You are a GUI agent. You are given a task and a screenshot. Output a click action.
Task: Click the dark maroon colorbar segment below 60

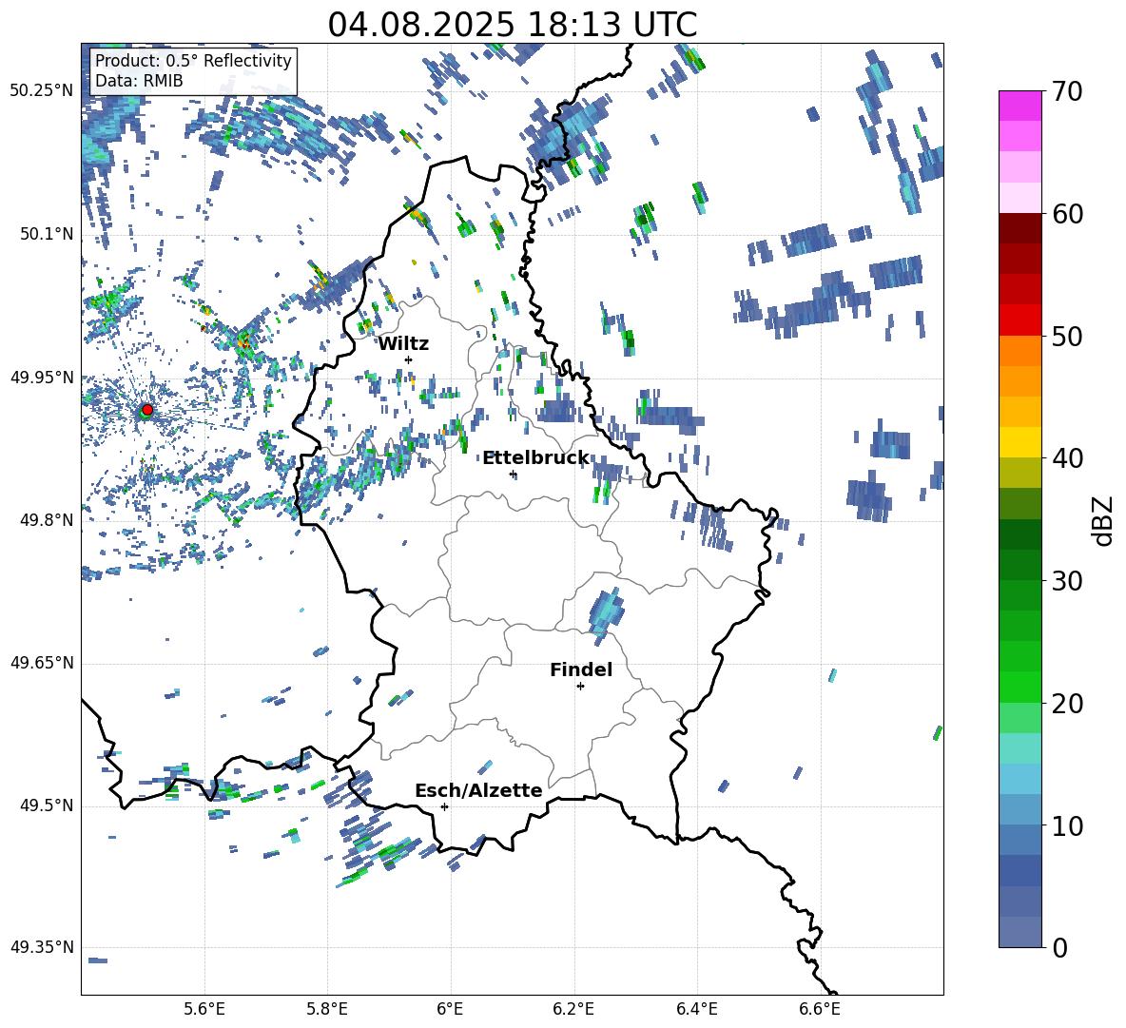pos(1019,228)
